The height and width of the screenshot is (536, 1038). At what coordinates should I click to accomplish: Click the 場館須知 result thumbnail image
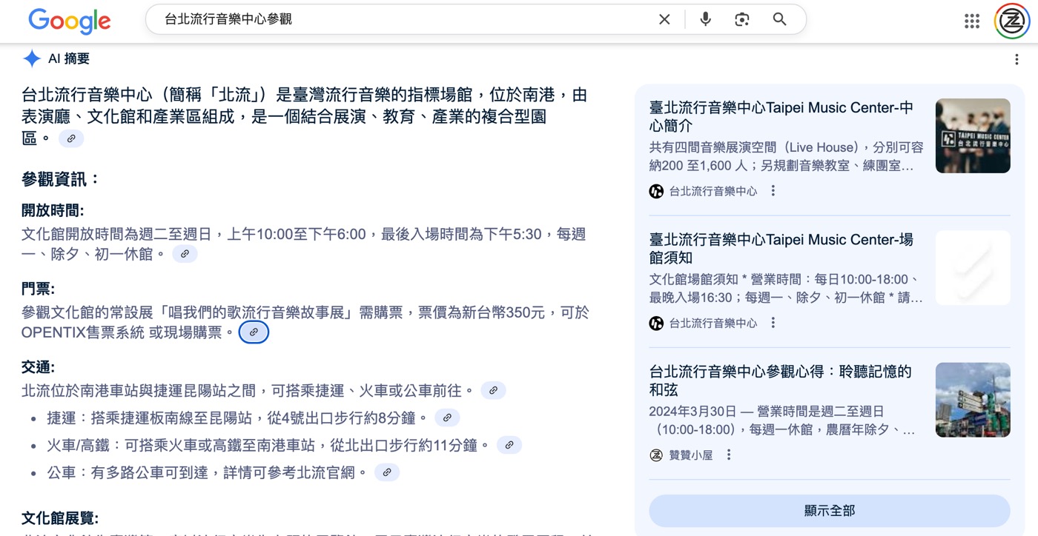[973, 267]
